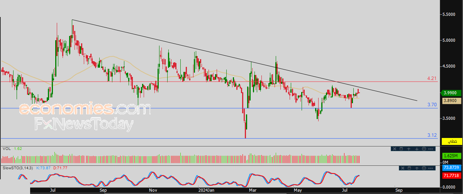Open more options for SlowSTO panel

(431, 168)
